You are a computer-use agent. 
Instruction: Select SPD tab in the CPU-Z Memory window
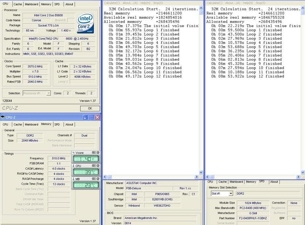tap(57, 125)
